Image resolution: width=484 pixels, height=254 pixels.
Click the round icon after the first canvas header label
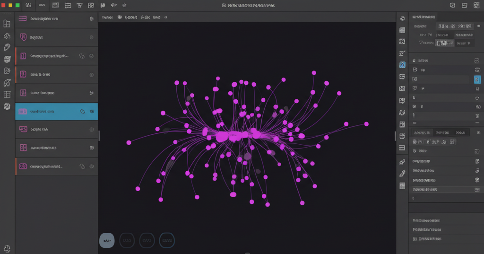pyautogui.click(x=120, y=18)
